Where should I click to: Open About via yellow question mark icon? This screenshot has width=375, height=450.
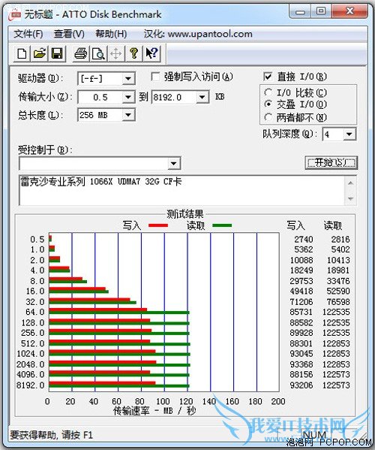(x=133, y=53)
